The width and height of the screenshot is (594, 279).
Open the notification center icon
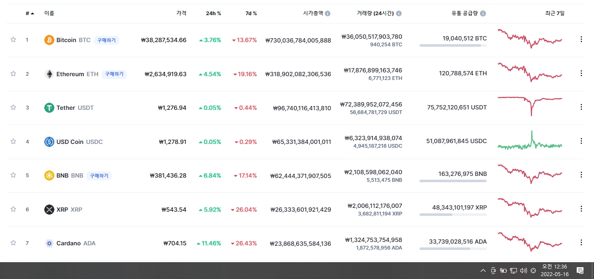580,271
